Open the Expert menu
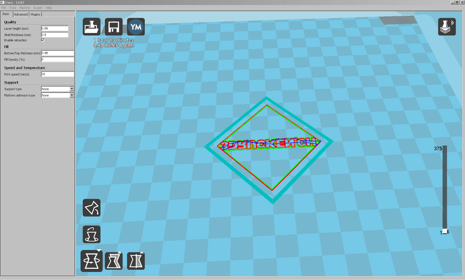The image size is (465, 280). 38,8
